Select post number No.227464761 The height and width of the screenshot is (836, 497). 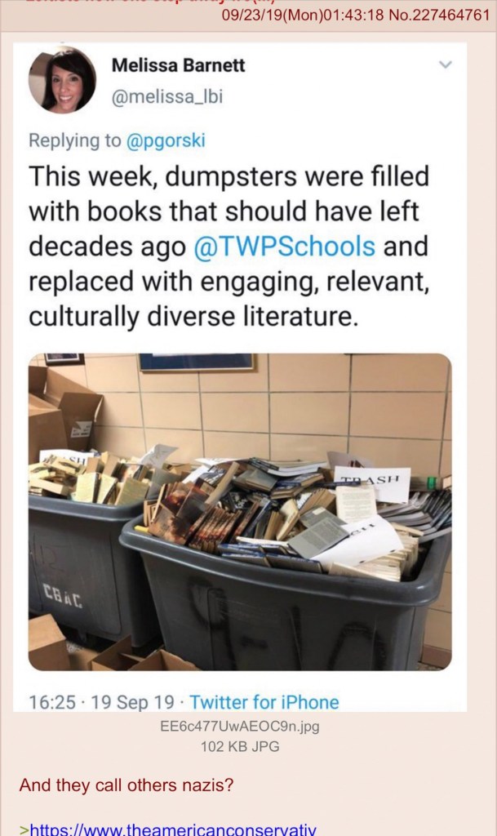(440, 15)
